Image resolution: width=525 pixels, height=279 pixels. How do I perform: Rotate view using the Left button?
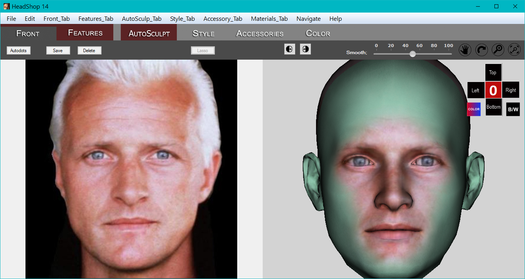(476, 90)
